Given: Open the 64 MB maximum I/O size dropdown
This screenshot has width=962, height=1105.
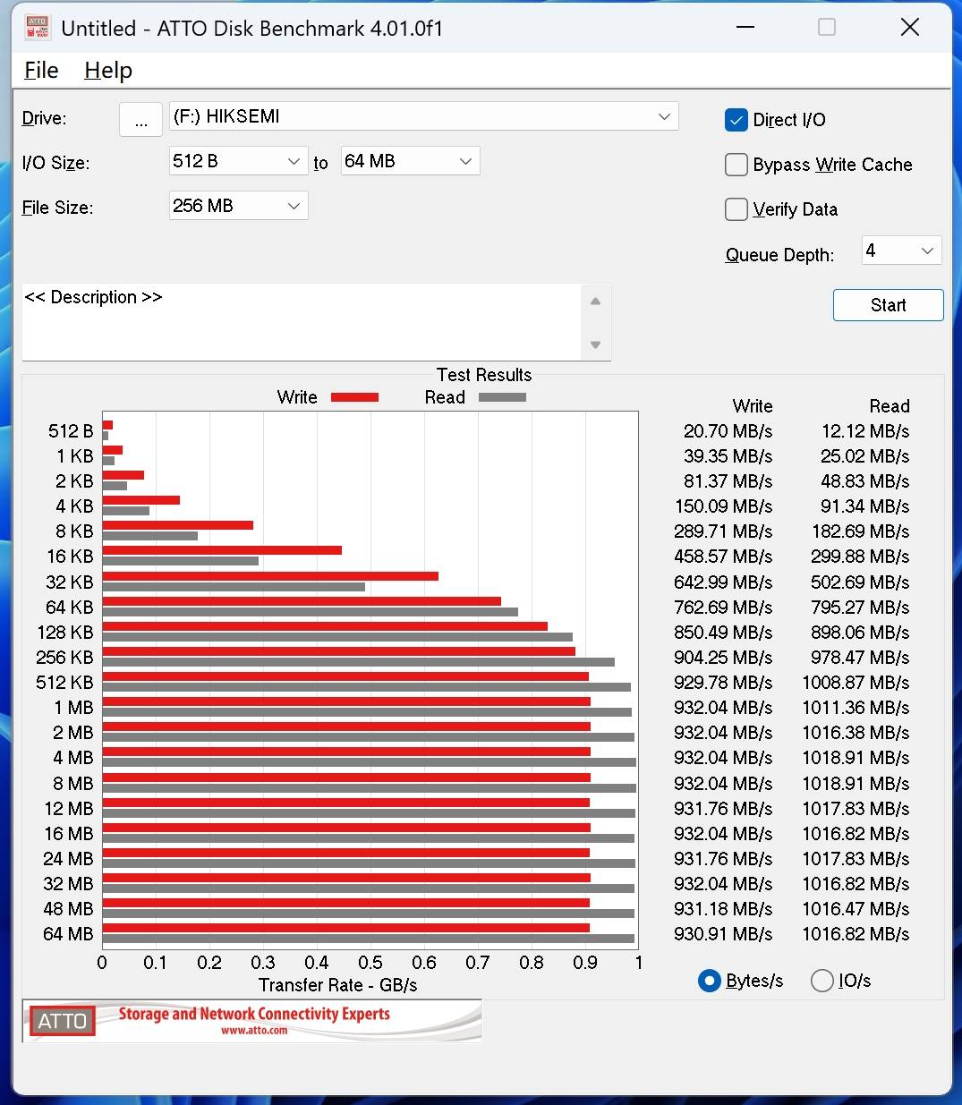Looking at the screenshot, I should pos(410,161).
